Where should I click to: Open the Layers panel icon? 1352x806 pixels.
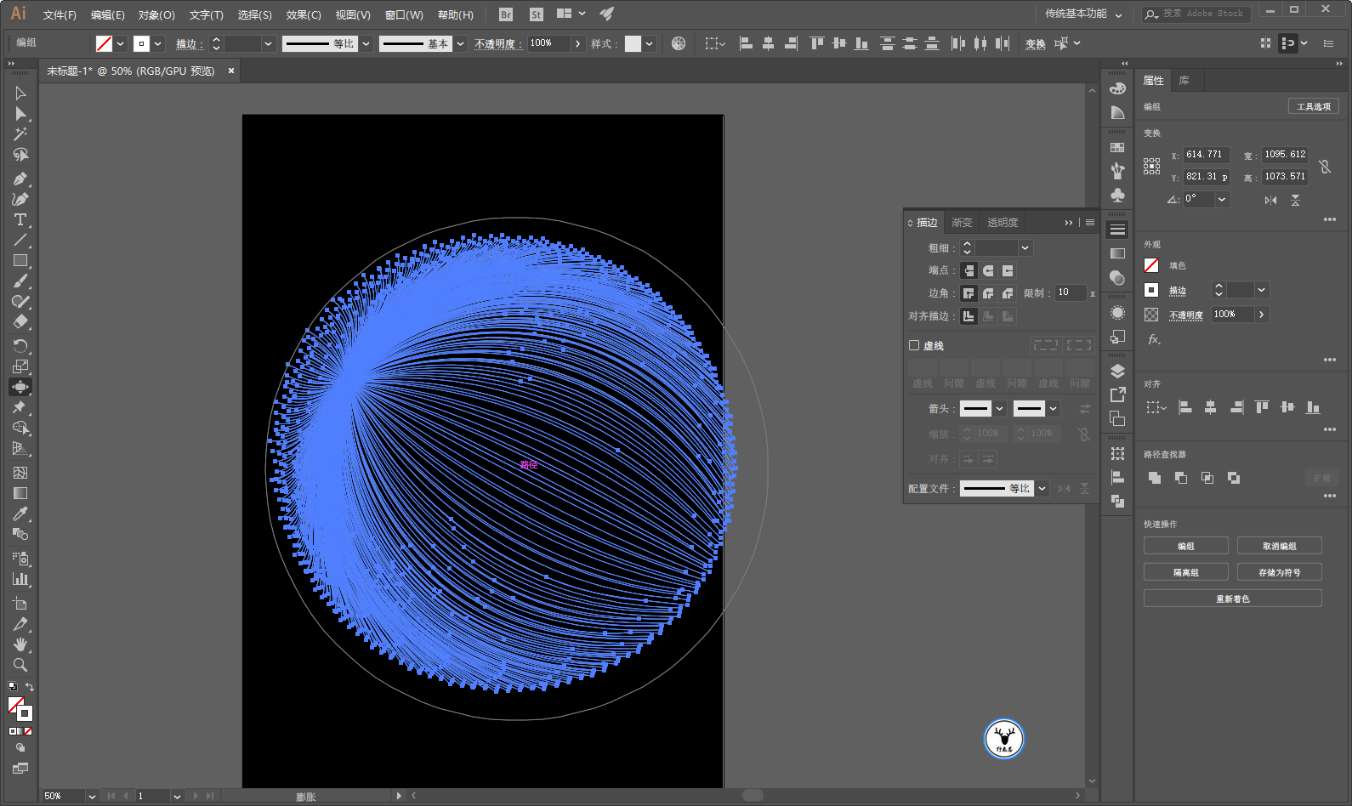click(x=1117, y=371)
